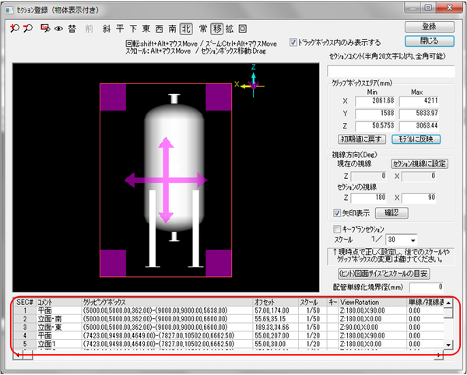
Task: Activate the 移 move mode icon
Action: click(216, 27)
